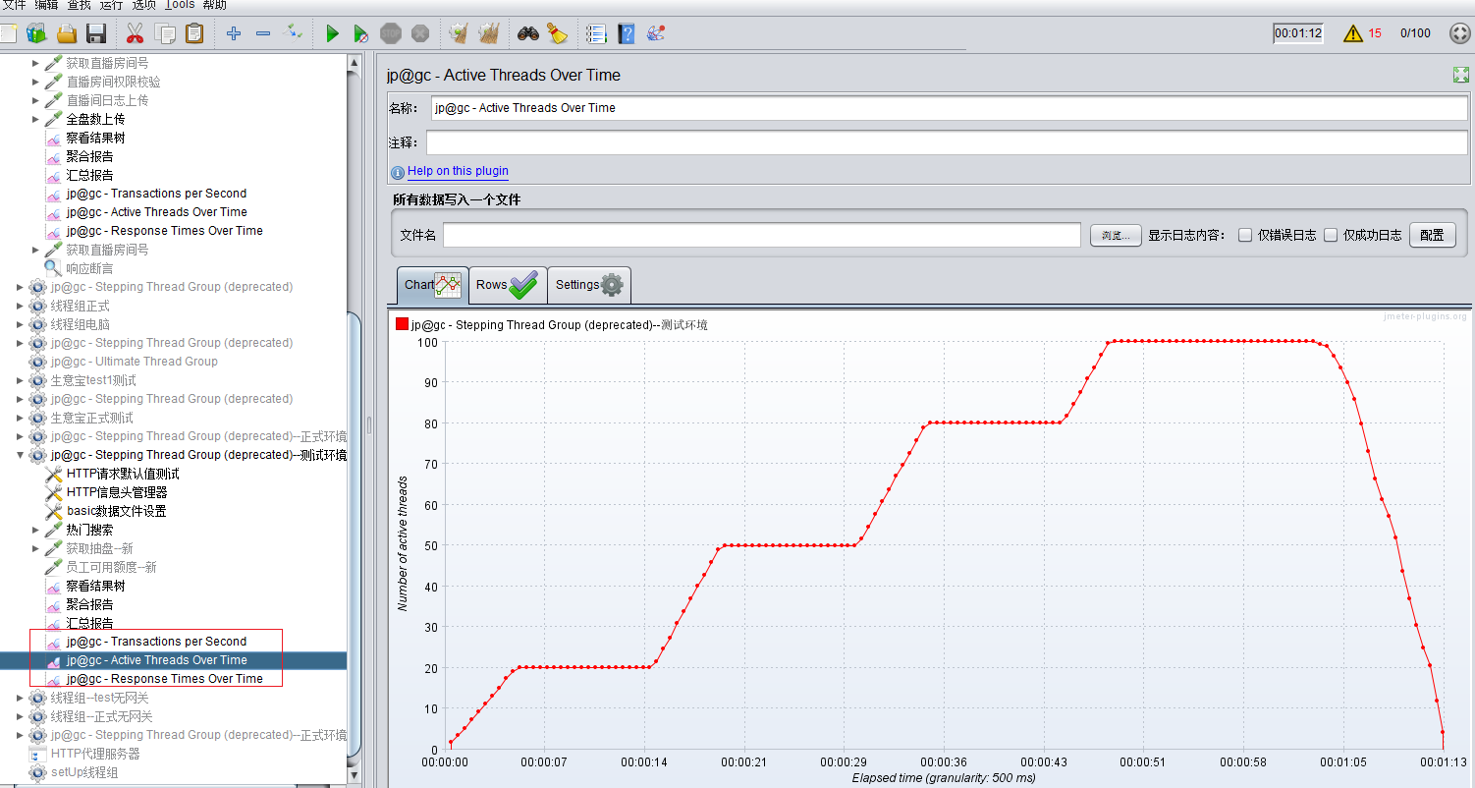Click the blue plus Expand All icon

pyautogui.click(x=234, y=33)
